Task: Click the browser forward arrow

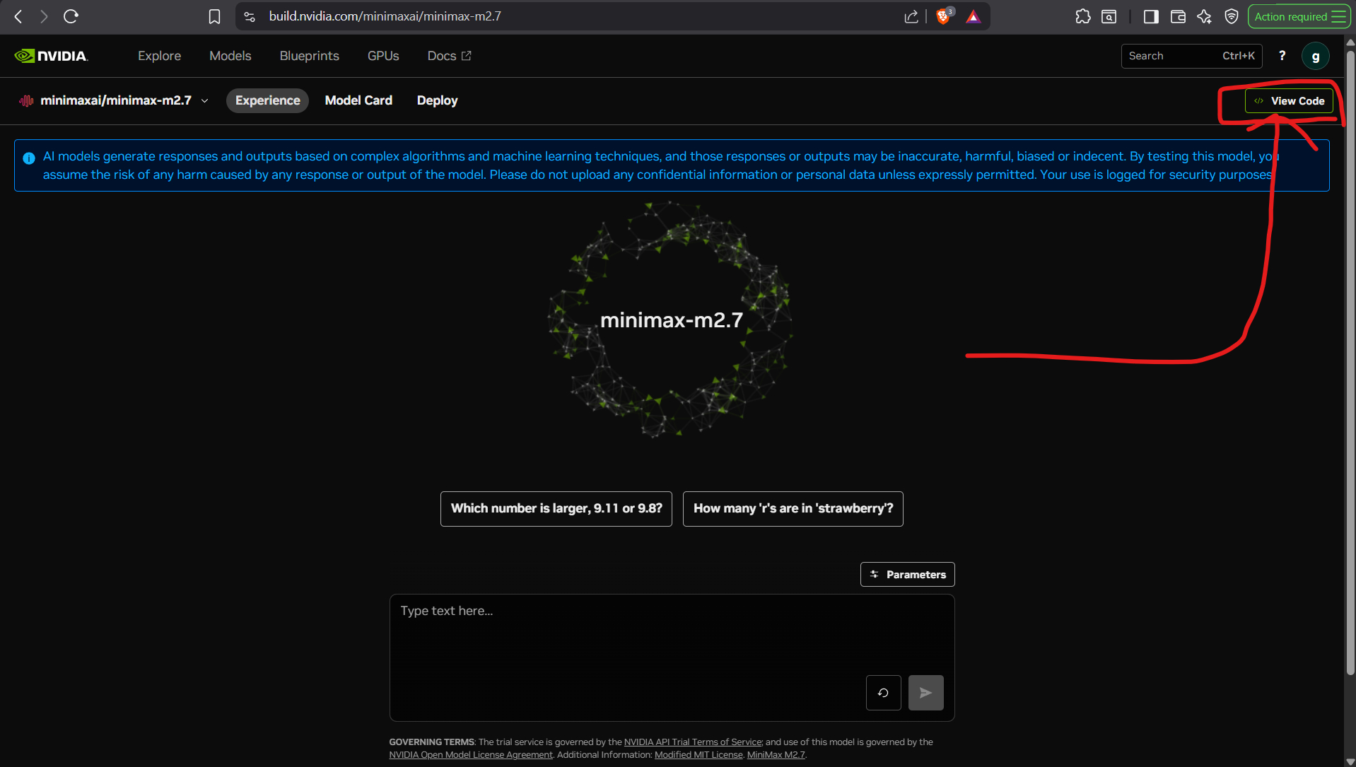Action: 44,16
